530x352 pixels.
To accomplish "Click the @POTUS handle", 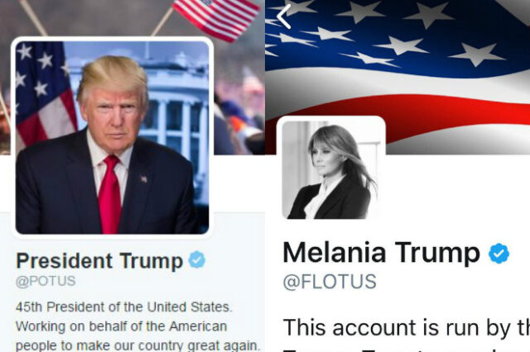I will coord(46,281).
